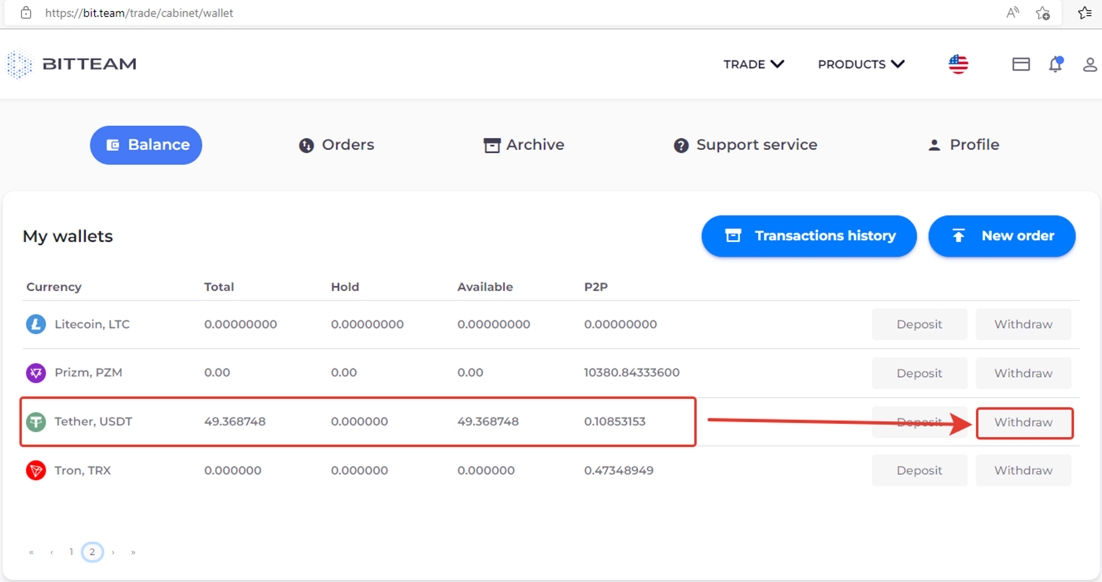This screenshot has width=1102, height=582.
Task: Go to wallets page 1
Action: [x=71, y=552]
